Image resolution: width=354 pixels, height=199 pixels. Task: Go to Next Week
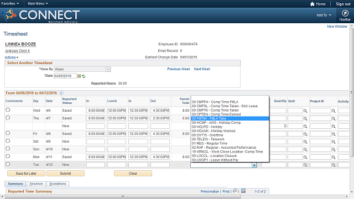pos(202,69)
